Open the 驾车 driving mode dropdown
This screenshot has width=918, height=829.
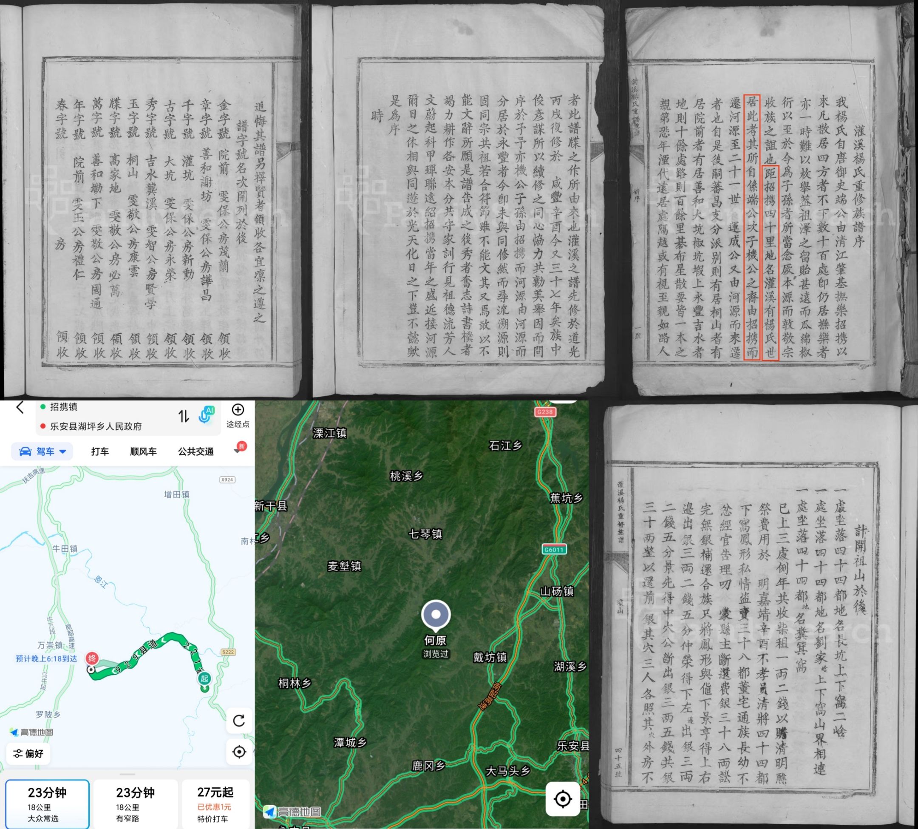point(42,451)
